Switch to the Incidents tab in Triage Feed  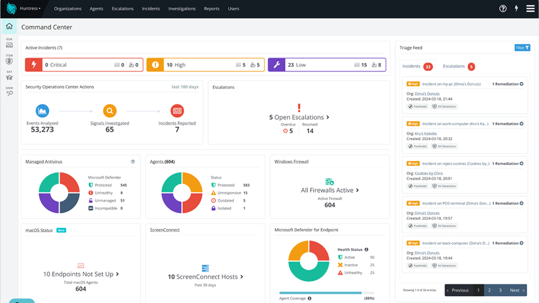[418, 66]
